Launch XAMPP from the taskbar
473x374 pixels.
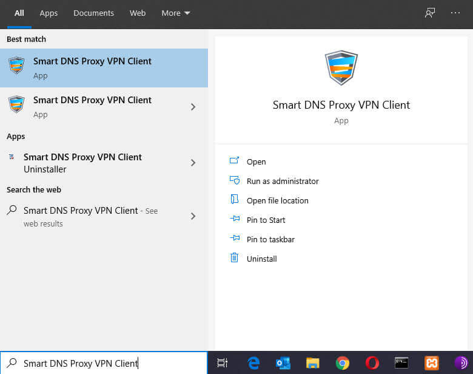[x=431, y=363]
